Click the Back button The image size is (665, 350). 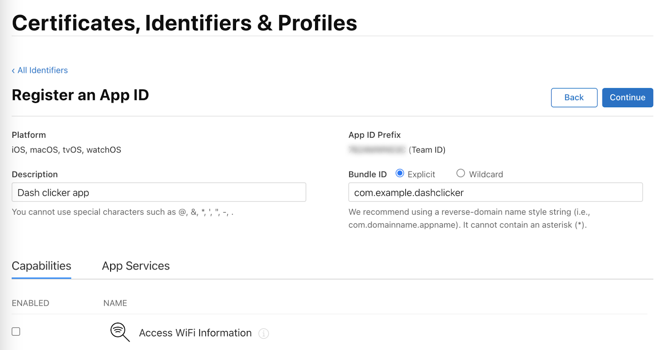[x=574, y=98]
